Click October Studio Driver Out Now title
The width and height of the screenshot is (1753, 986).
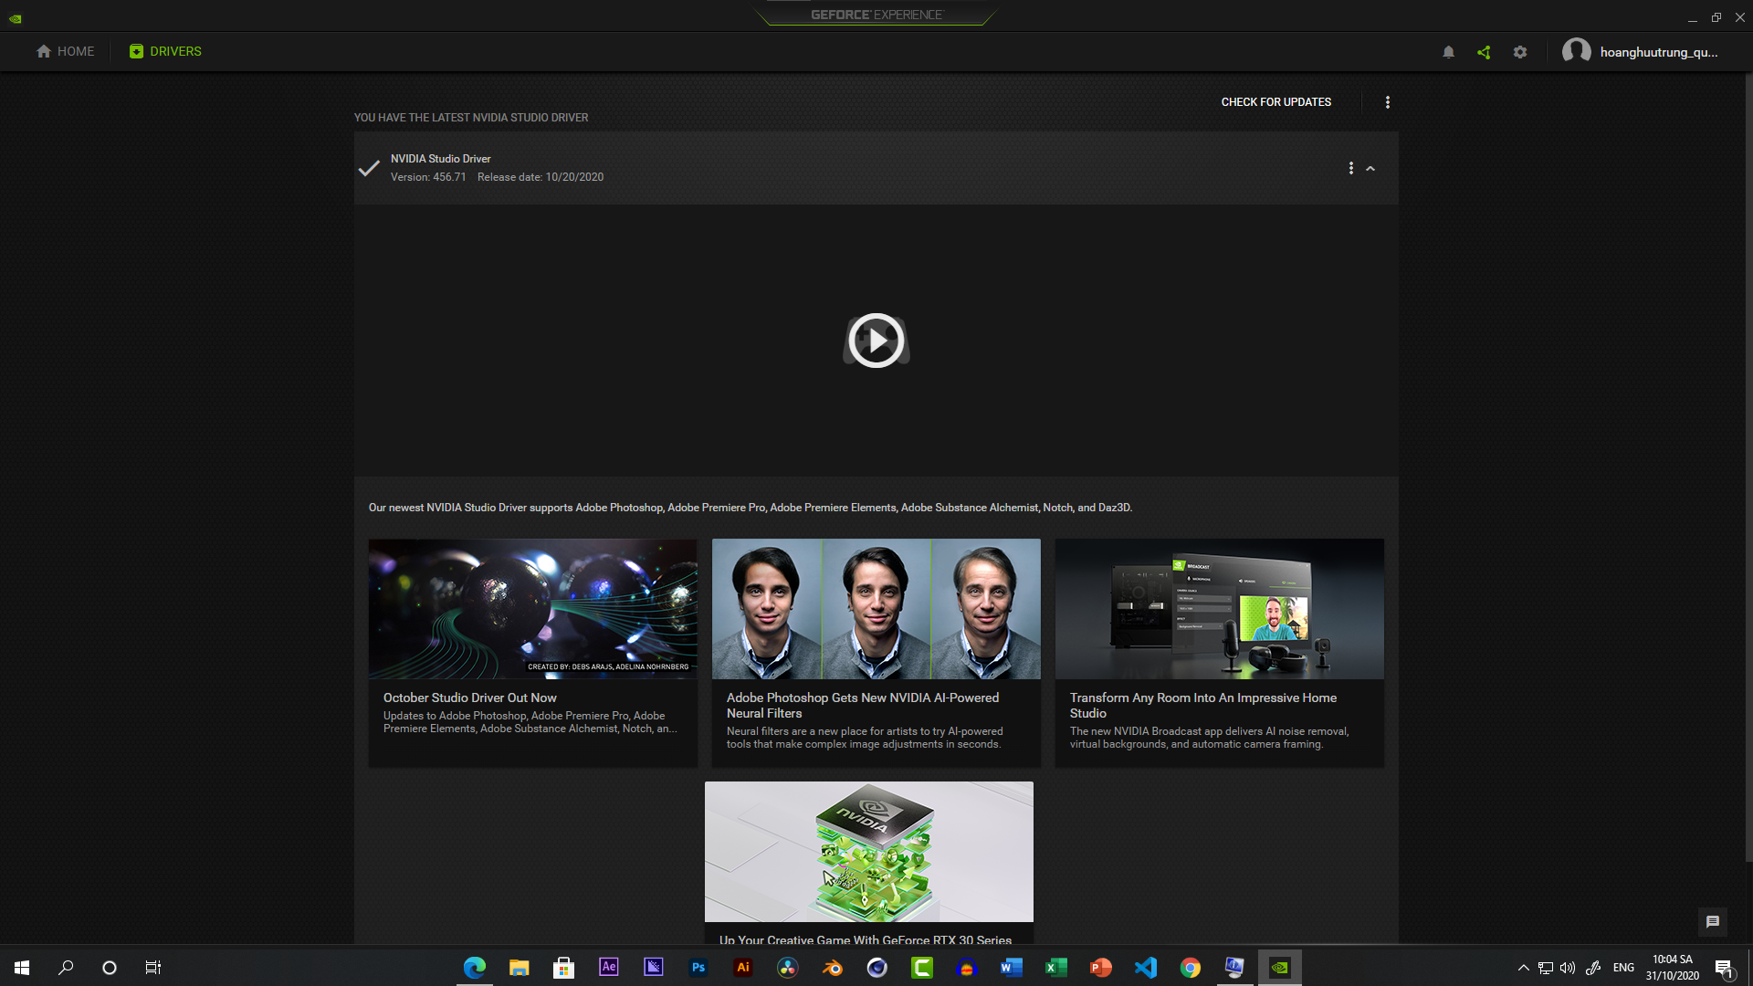(x=470, y=698)
